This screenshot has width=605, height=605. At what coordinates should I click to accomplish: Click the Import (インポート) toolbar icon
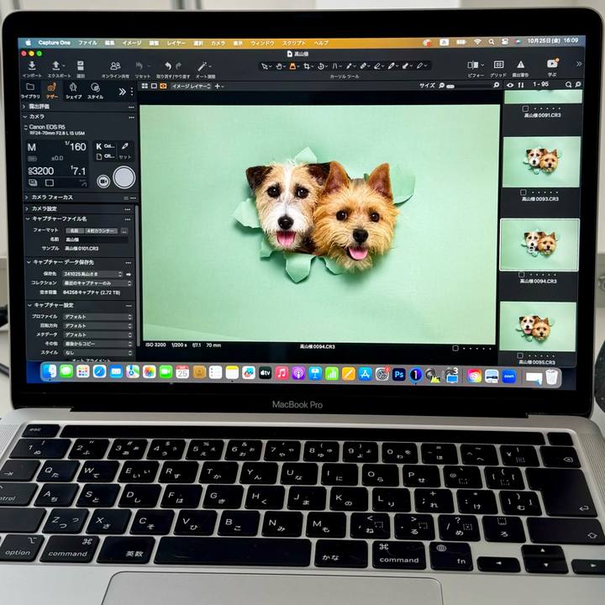(32, 66)
